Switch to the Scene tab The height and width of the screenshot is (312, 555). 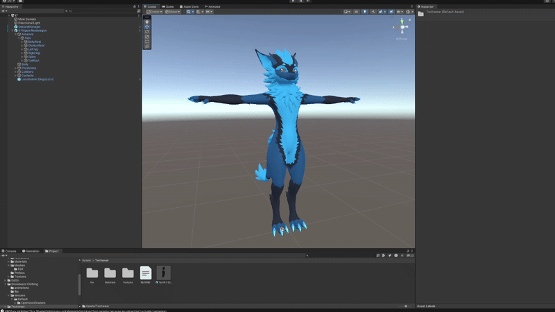point(151,7)
